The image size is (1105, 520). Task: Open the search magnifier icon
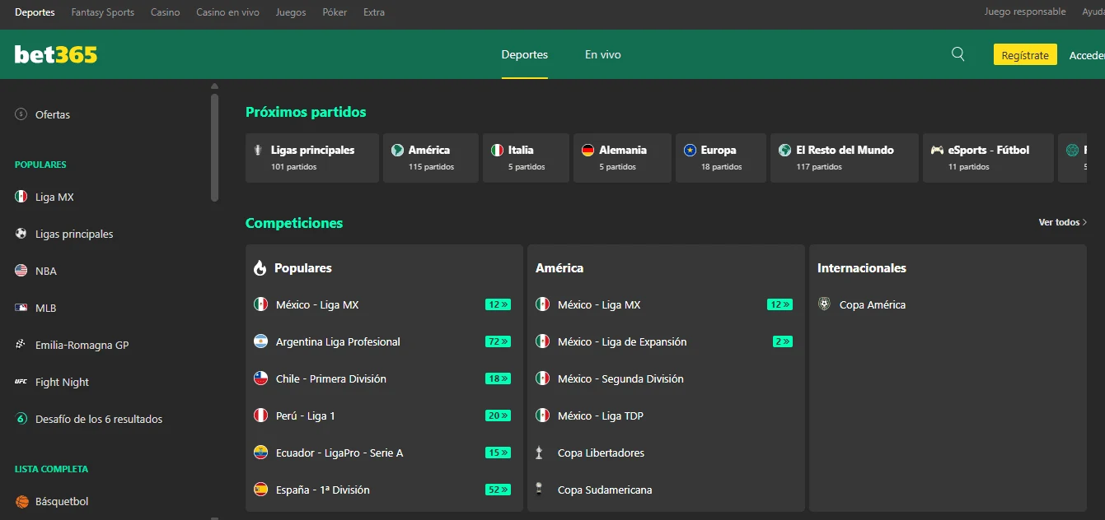(958, 53)
